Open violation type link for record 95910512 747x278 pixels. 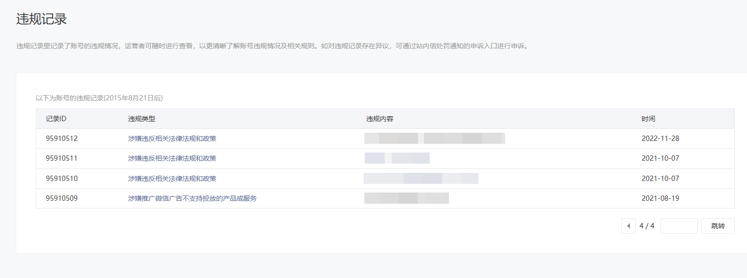pos(172,139)
